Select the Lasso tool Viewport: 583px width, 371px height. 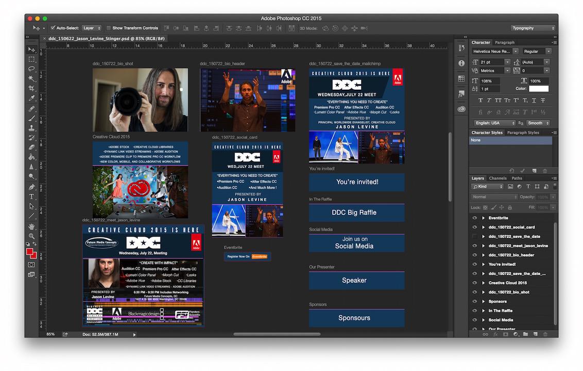click(x=31, y=69)
